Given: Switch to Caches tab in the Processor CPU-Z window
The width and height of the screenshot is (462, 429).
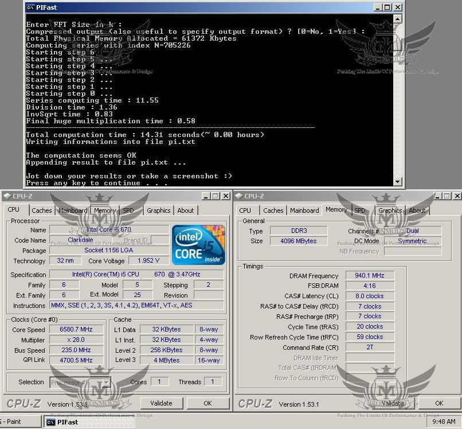Looking at the screenshot, I should [x=41, y=210].
